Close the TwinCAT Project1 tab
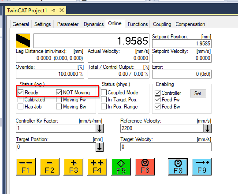Viewport: 238px width, 194px height. tap(62, 10)
